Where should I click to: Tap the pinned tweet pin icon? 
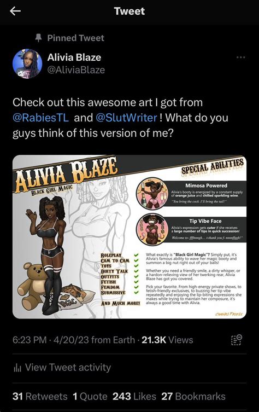tap(39, 38)
